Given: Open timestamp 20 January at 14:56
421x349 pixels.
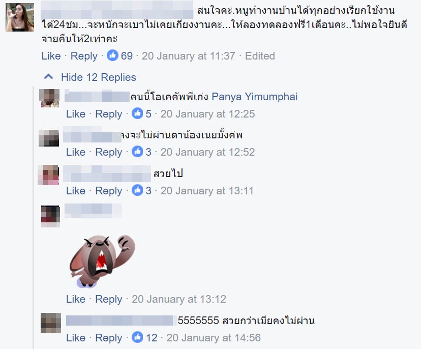Looking at the screenshot, I should point(214,338).
